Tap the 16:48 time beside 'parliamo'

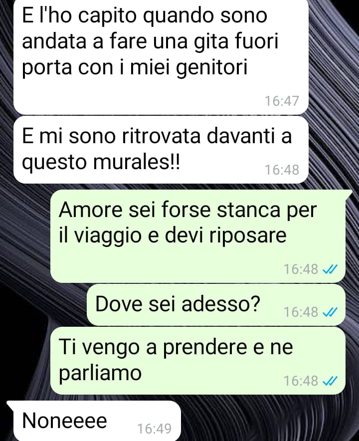pos(301,381)
